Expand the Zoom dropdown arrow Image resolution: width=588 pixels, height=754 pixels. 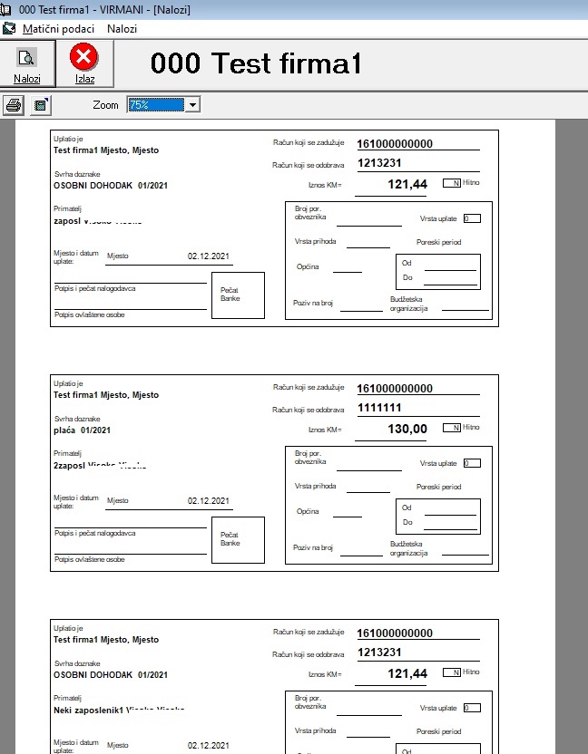pyautogui.click(x=192, y=105)
